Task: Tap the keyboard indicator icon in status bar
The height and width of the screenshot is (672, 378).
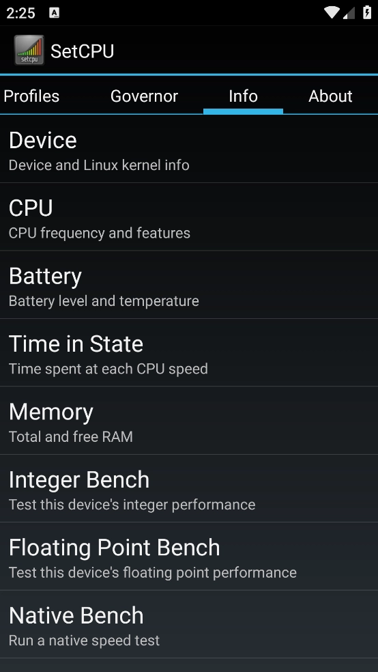Action: (55, 13)
